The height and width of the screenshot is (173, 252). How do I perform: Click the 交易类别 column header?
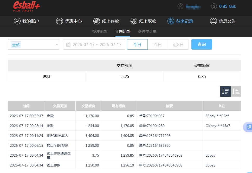point(60,106)
